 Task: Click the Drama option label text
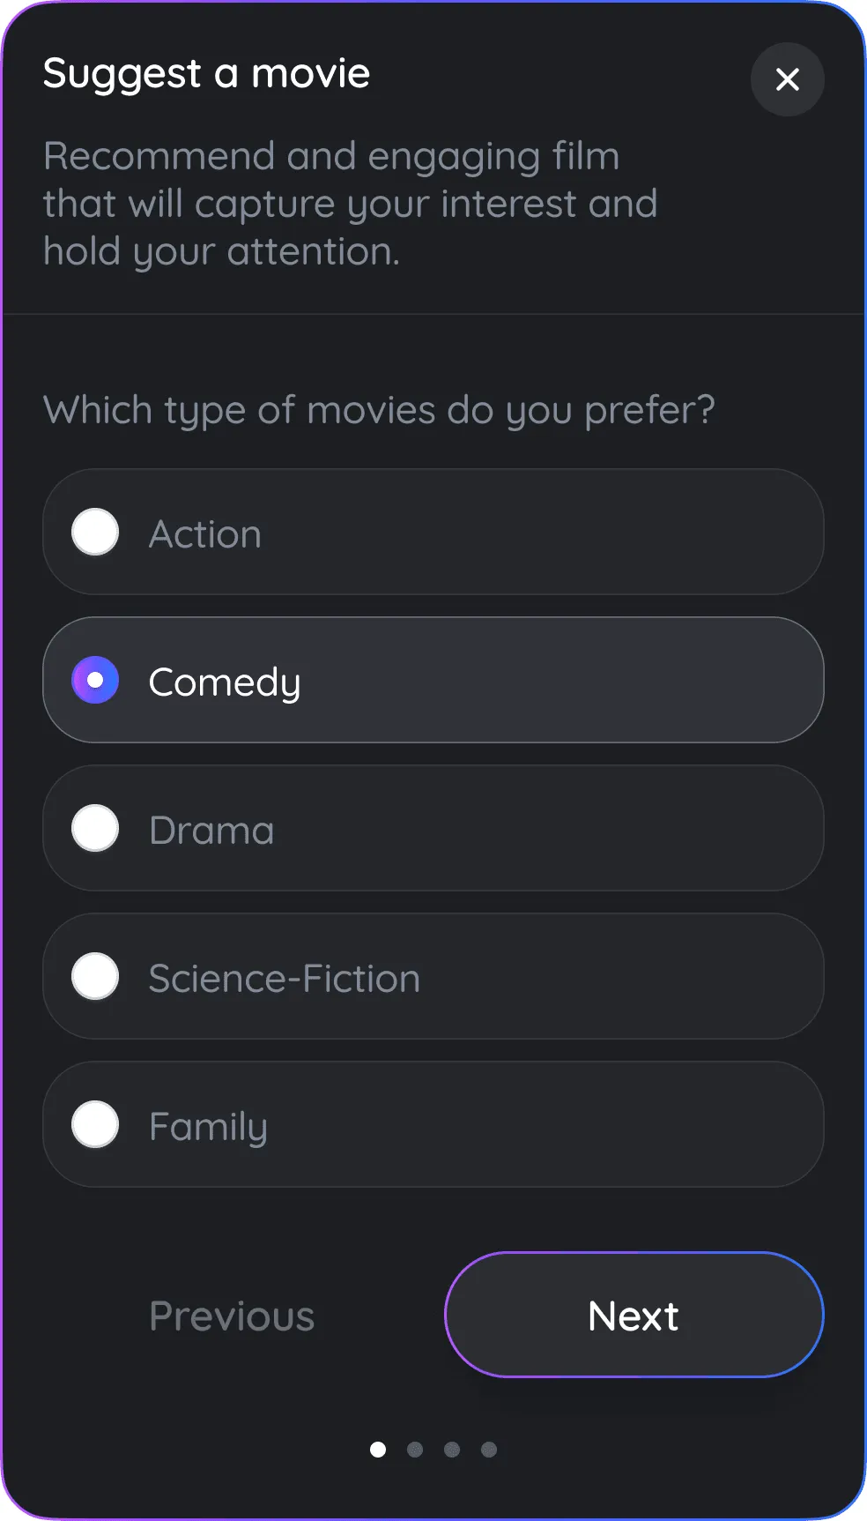coord(211,831)
